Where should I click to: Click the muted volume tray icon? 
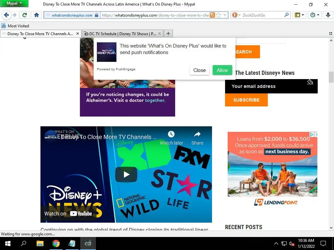click(292, 243)
